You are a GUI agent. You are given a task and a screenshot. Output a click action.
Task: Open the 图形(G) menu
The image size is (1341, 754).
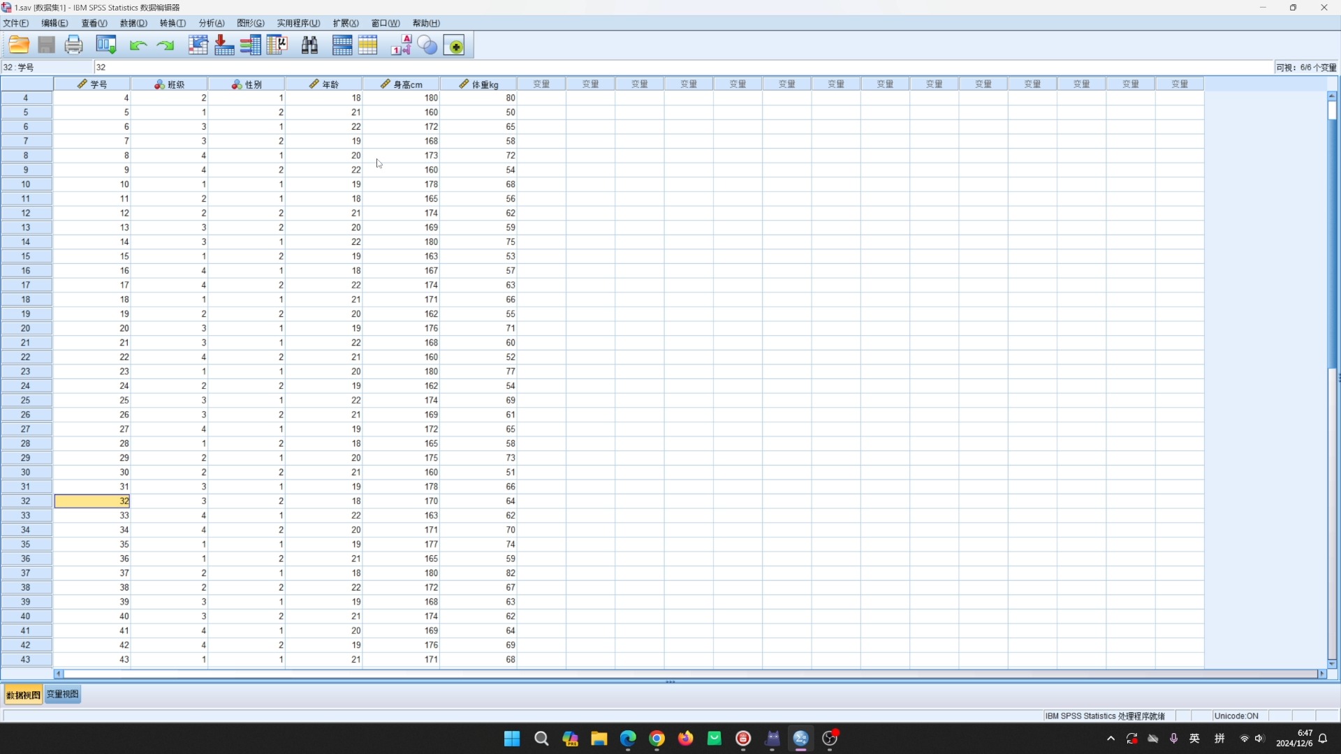coord(251,23)
